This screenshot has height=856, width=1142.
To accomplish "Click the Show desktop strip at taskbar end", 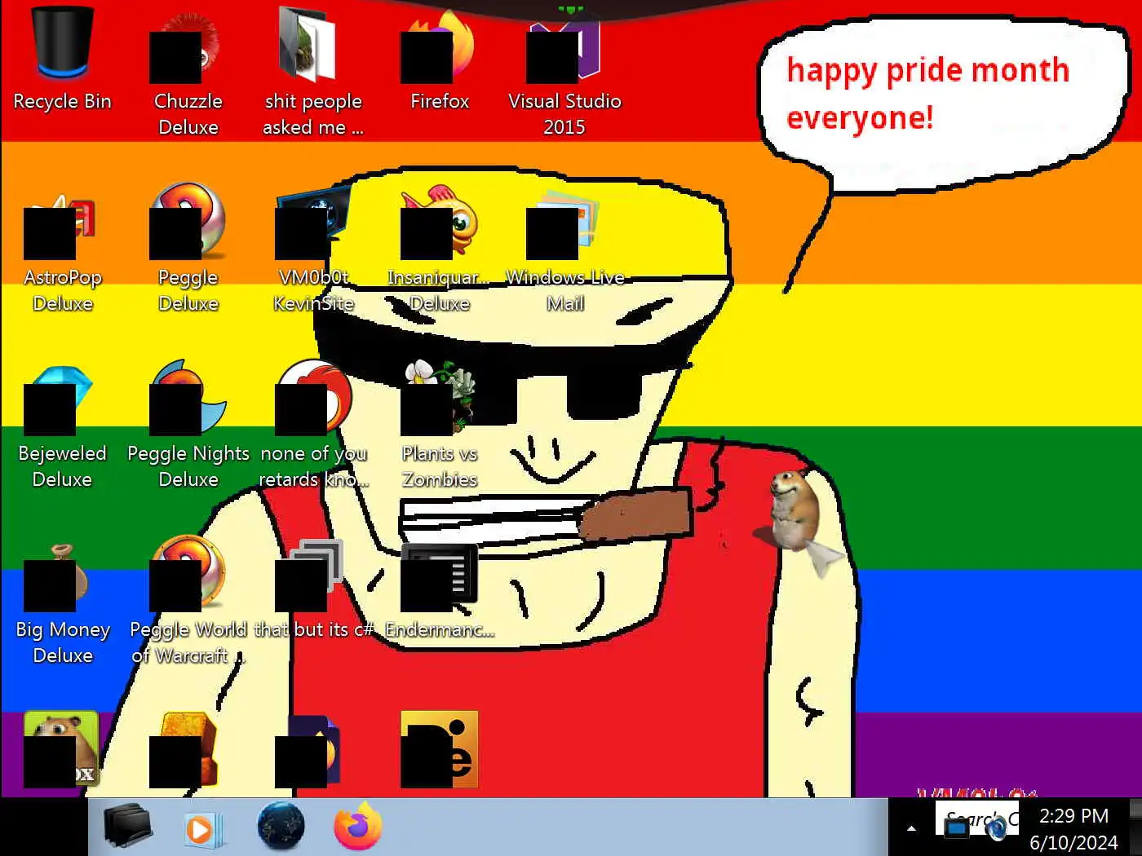I will tap(1135, 827).
